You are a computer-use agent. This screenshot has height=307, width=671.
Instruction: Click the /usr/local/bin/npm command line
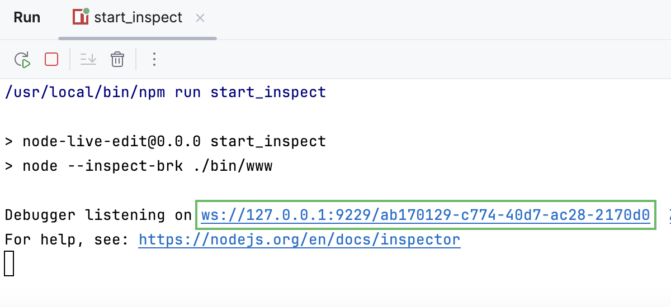pos(165,92)
